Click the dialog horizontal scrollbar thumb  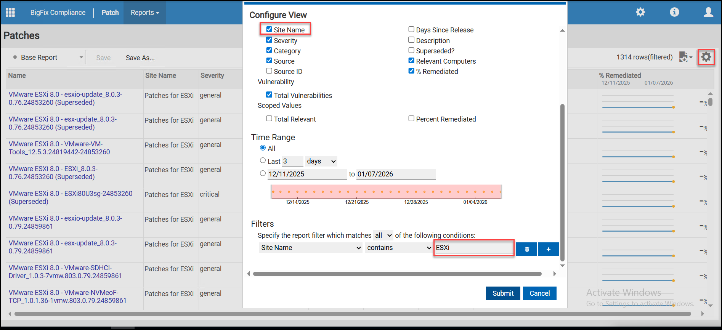pos(397,274)
